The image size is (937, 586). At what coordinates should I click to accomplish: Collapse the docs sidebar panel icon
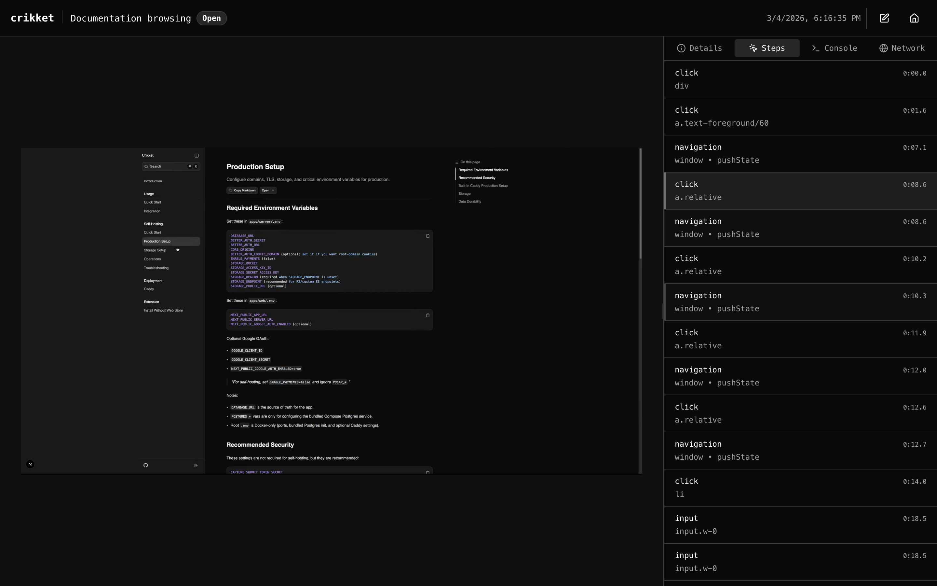196,155
